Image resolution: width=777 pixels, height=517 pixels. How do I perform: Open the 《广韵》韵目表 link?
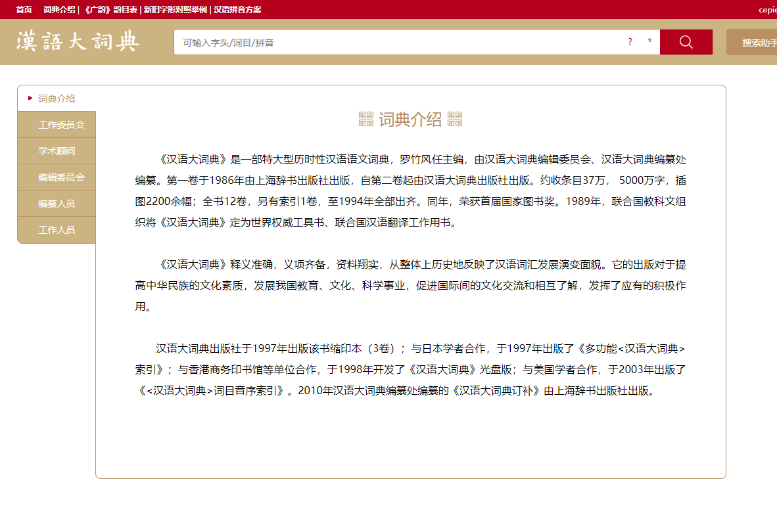(x=110, y=9)
